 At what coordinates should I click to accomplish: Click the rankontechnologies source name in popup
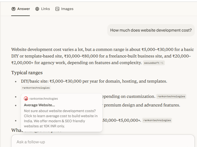44,99
